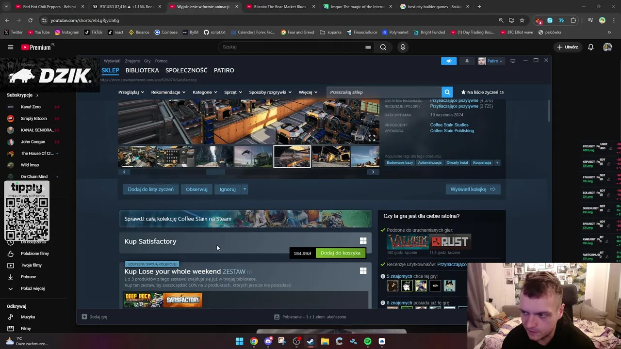Click the Steam store search field
The image size is (621, 349).
384,92
